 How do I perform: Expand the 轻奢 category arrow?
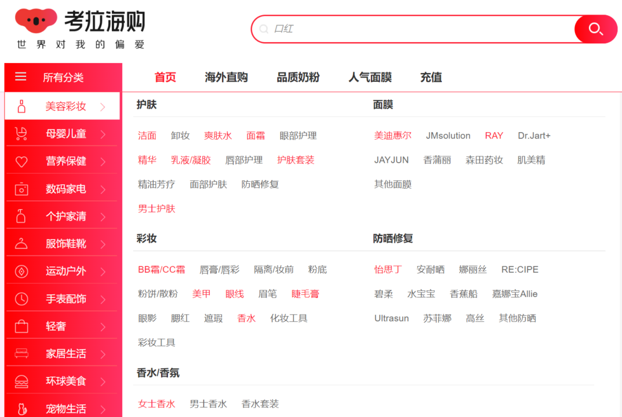tap(103, 327)
